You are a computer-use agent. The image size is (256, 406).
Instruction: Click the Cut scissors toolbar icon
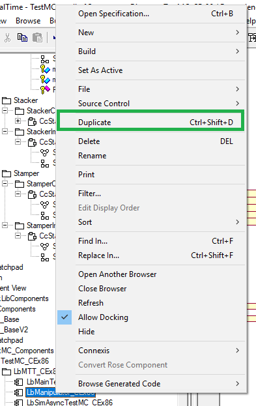(x=8, y=38)
